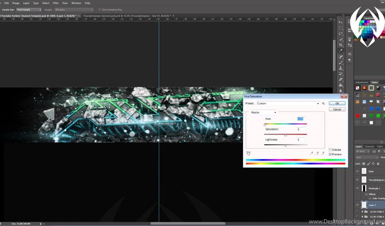
Task: Open the Window menu
Action: tap(76, 3)
